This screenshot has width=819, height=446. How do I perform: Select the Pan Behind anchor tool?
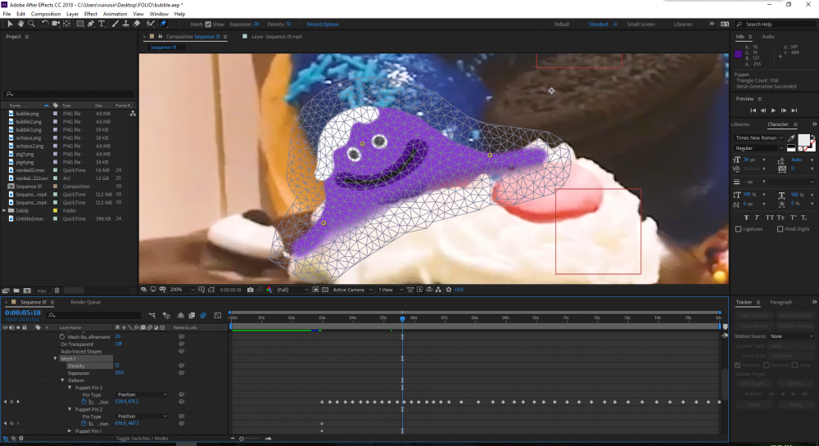click(67, 24)
